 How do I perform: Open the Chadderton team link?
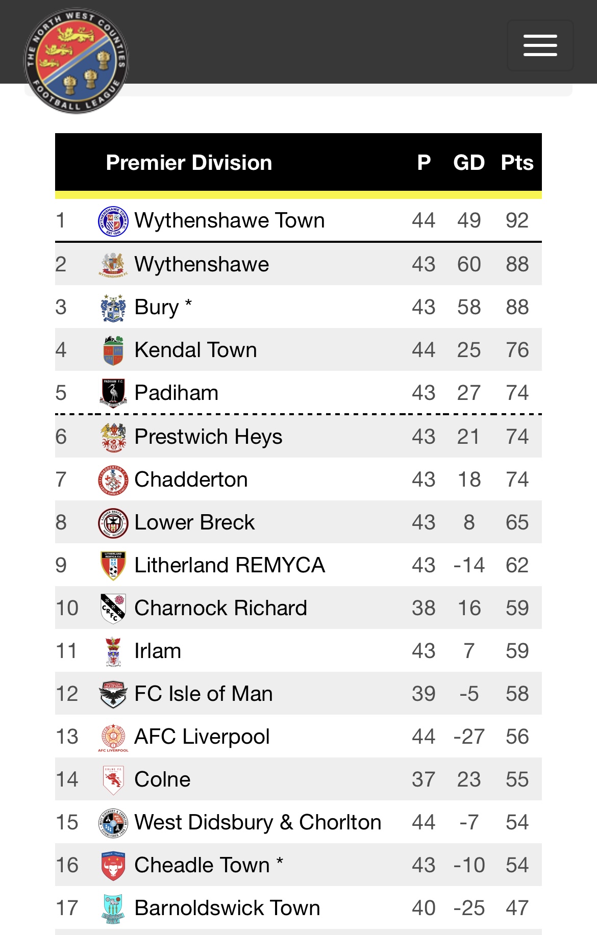click(191, 479)
